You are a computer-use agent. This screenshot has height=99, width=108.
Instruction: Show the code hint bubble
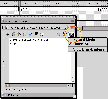click(42, 34)
